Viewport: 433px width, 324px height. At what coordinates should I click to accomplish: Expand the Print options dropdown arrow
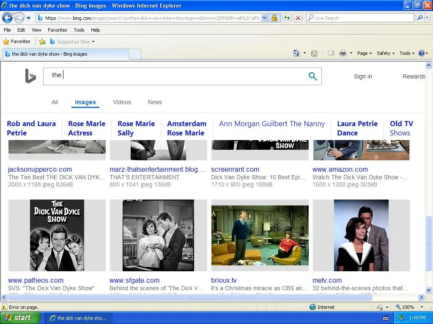[x=351, y=53]
